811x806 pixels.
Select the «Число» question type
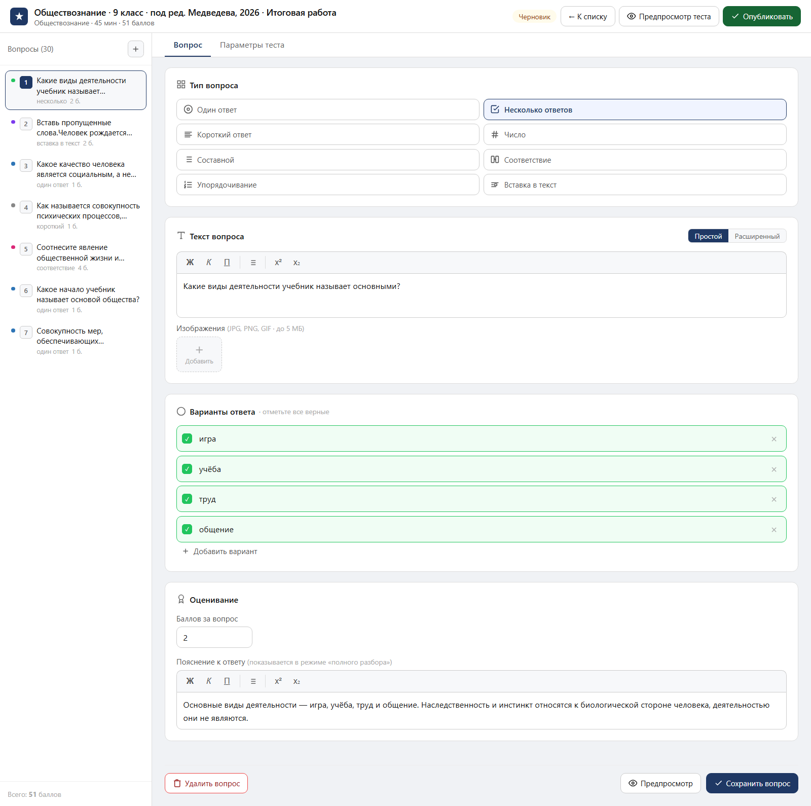(635, 134)
